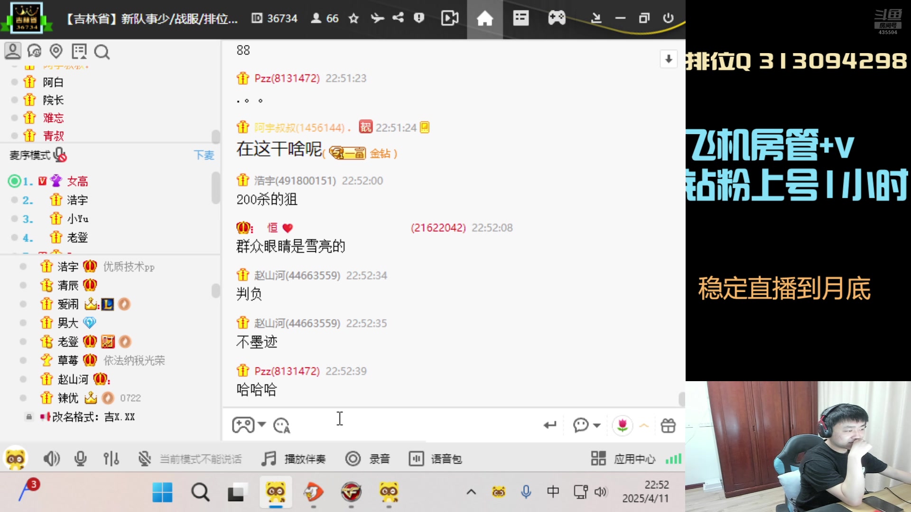The height and width of the screenshot is (512, 911).
Task: Toggle the Windows IME Chinese input indicator
Action: 553,492
